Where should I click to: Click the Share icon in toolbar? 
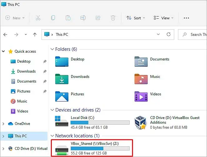pos(97,18)
